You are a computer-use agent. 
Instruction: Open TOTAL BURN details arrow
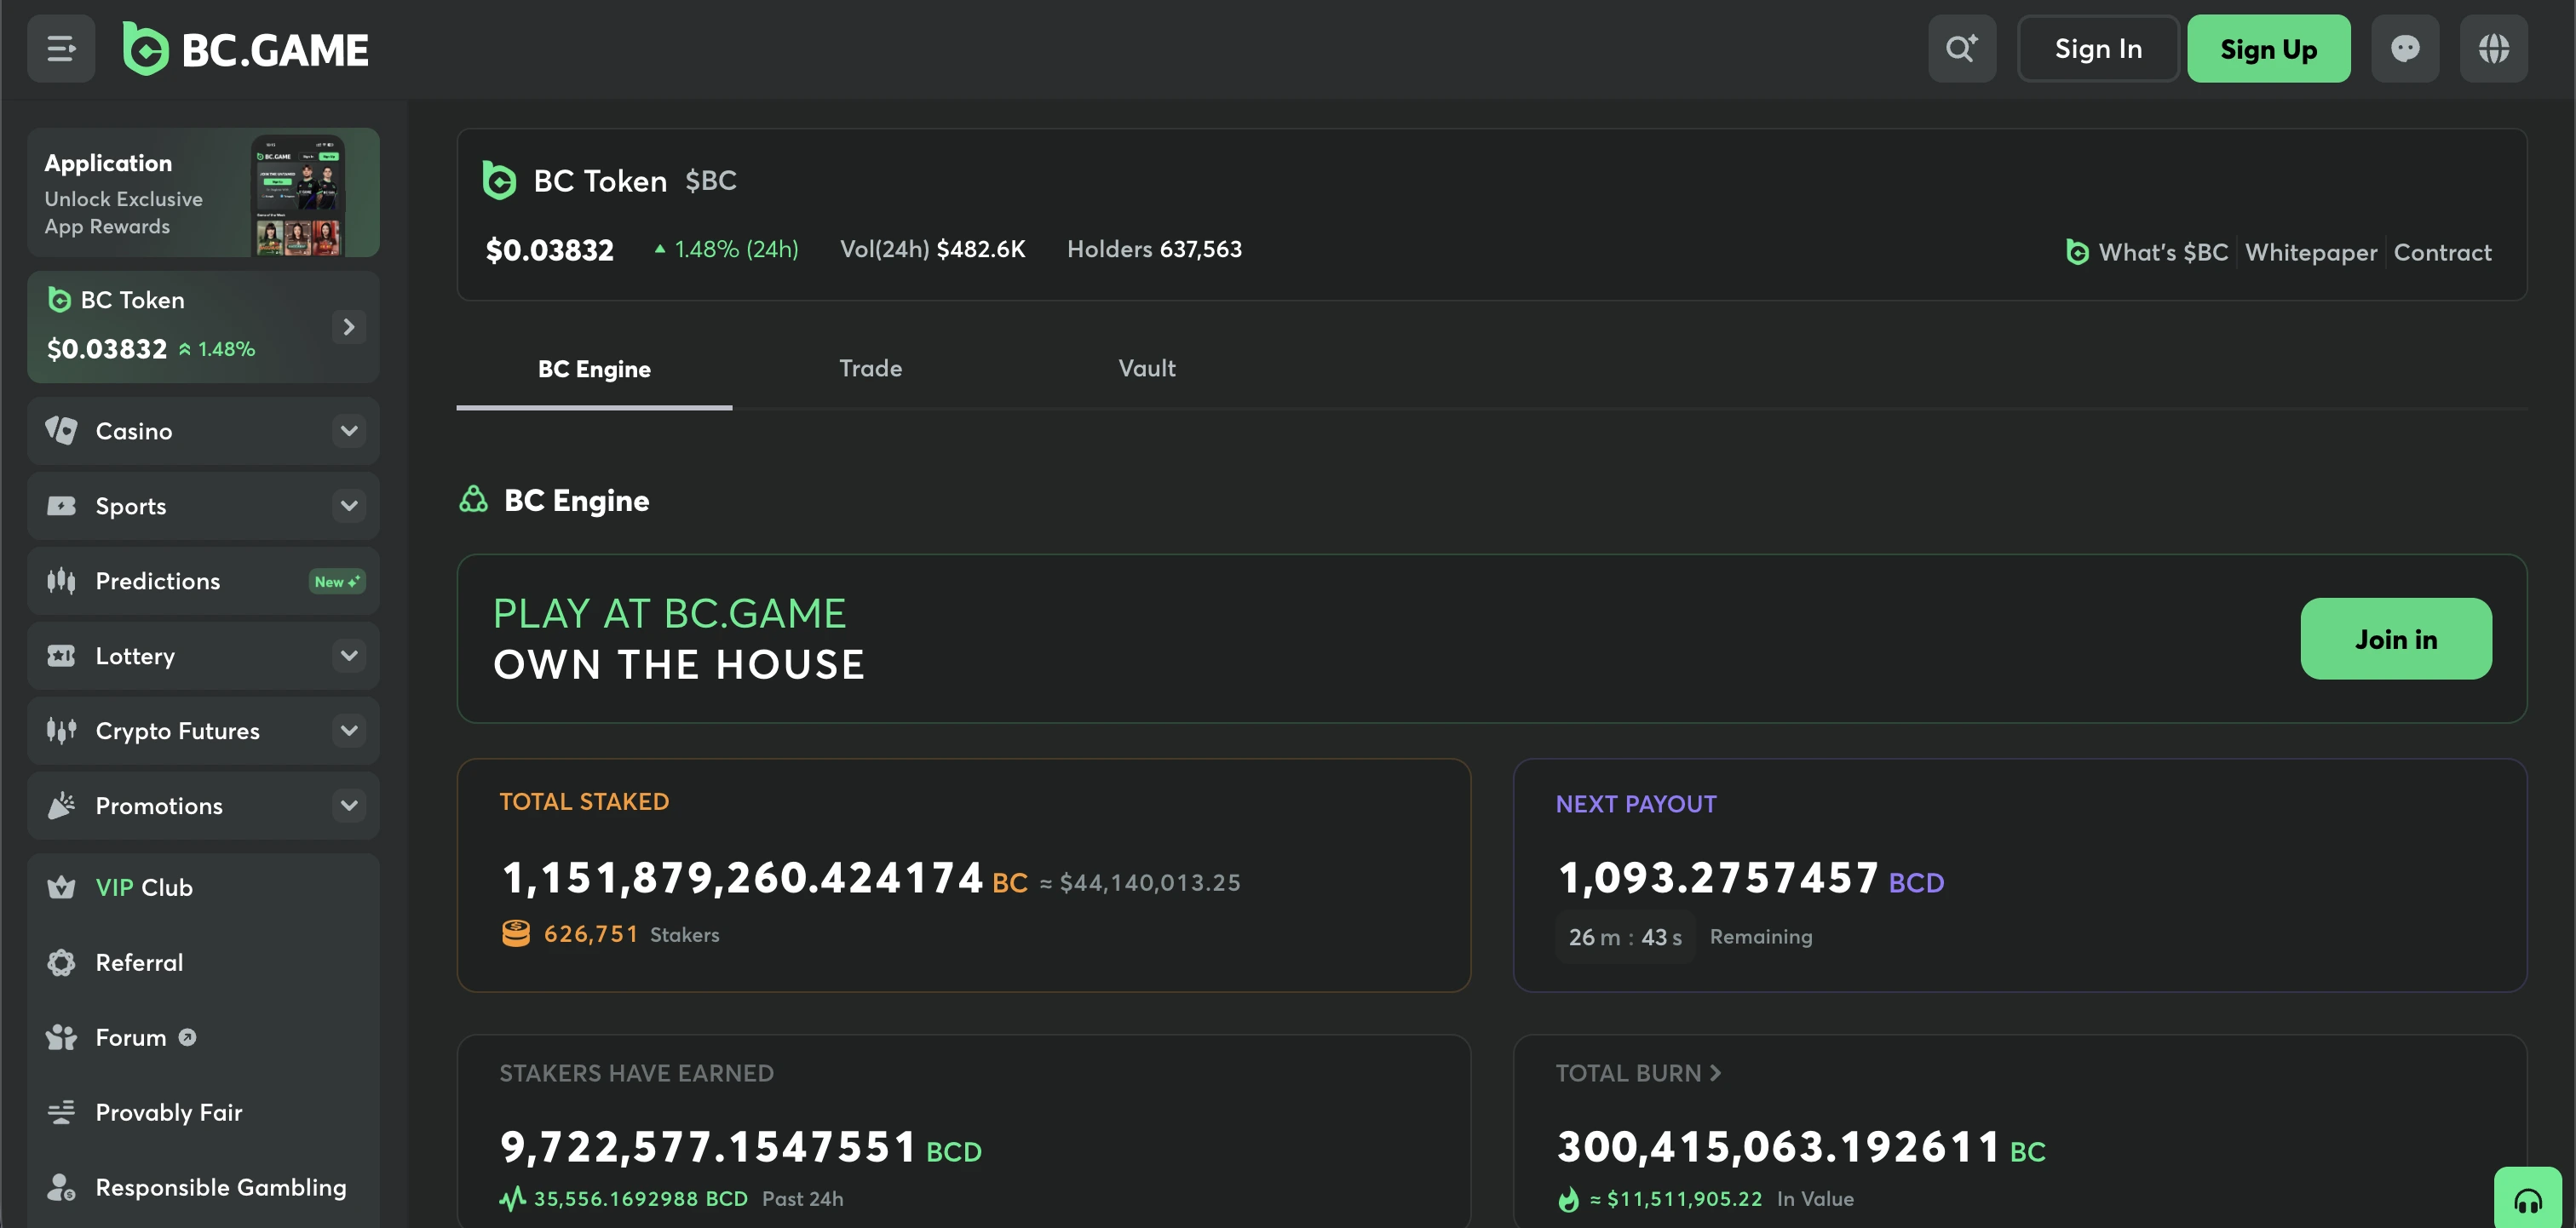click(x=1716, y=1073)
